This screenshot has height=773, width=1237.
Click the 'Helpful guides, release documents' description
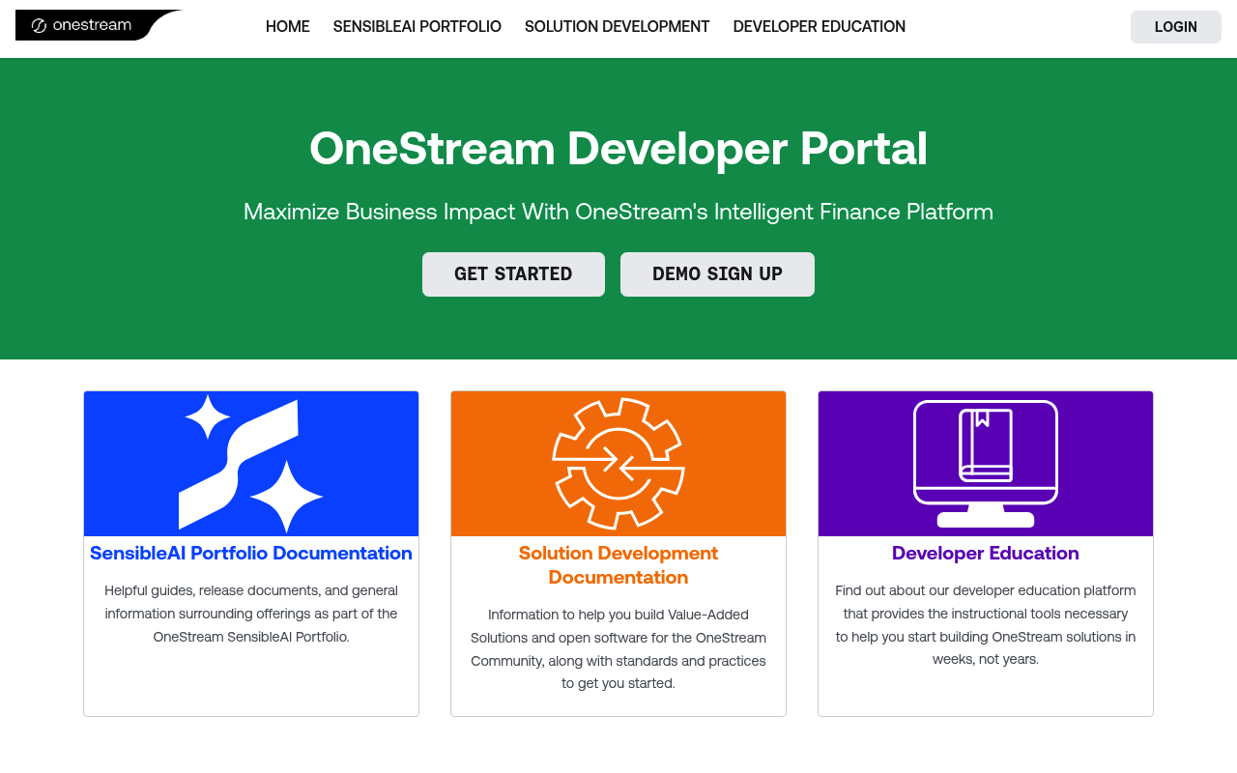pos(251,614)
